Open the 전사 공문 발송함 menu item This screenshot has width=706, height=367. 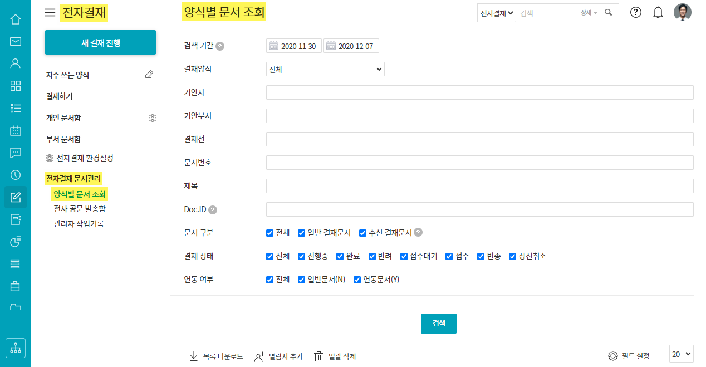coord(79,209)
